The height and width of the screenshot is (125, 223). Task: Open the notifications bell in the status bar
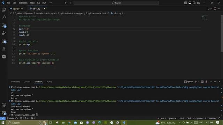coord(220,118)
